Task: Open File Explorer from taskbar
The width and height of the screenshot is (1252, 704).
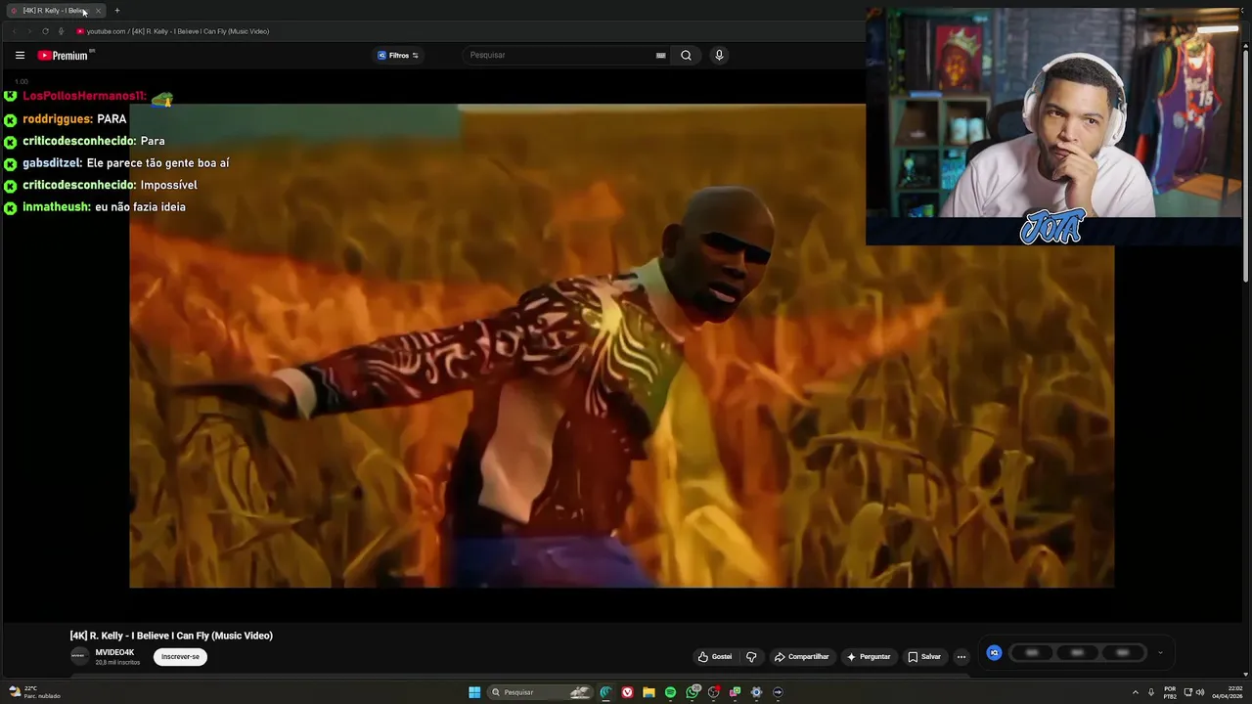Action: point(648,692)
